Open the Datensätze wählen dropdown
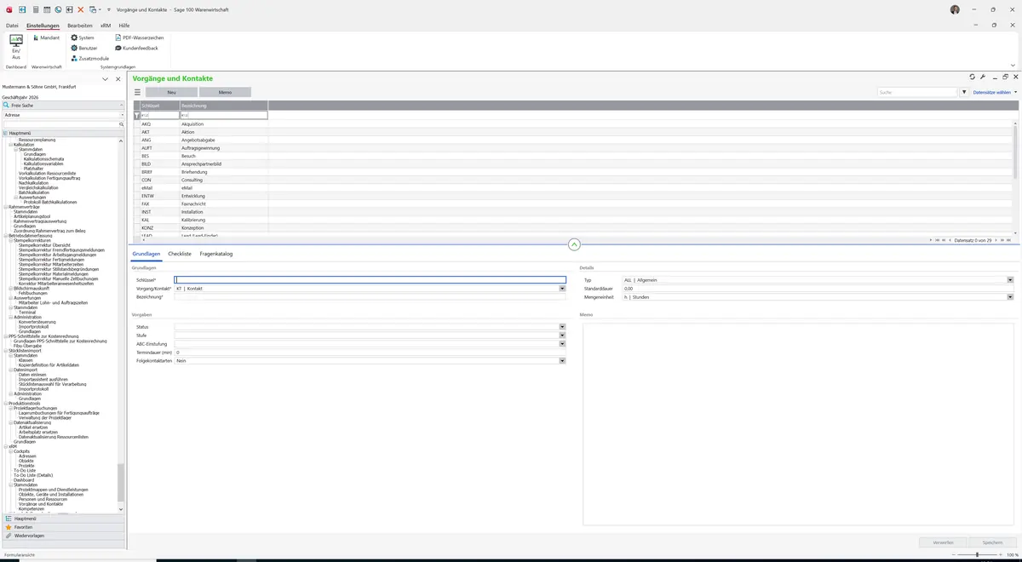This screenshot has width=1022, height=562. pos(995,92)
